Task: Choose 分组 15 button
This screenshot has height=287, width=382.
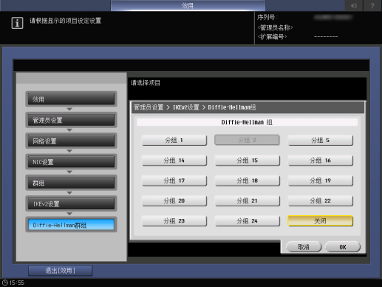Action: 248,161
